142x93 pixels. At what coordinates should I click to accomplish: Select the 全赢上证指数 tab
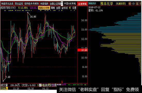[55, 4]
